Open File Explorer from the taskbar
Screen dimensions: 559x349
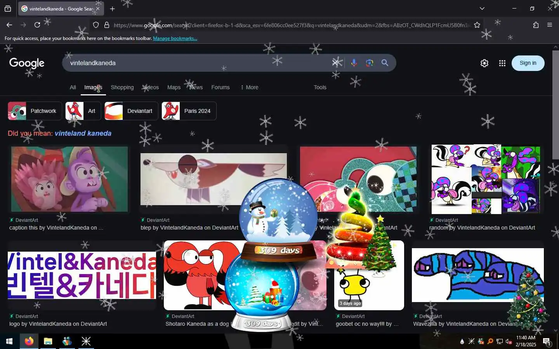(48, 341)
